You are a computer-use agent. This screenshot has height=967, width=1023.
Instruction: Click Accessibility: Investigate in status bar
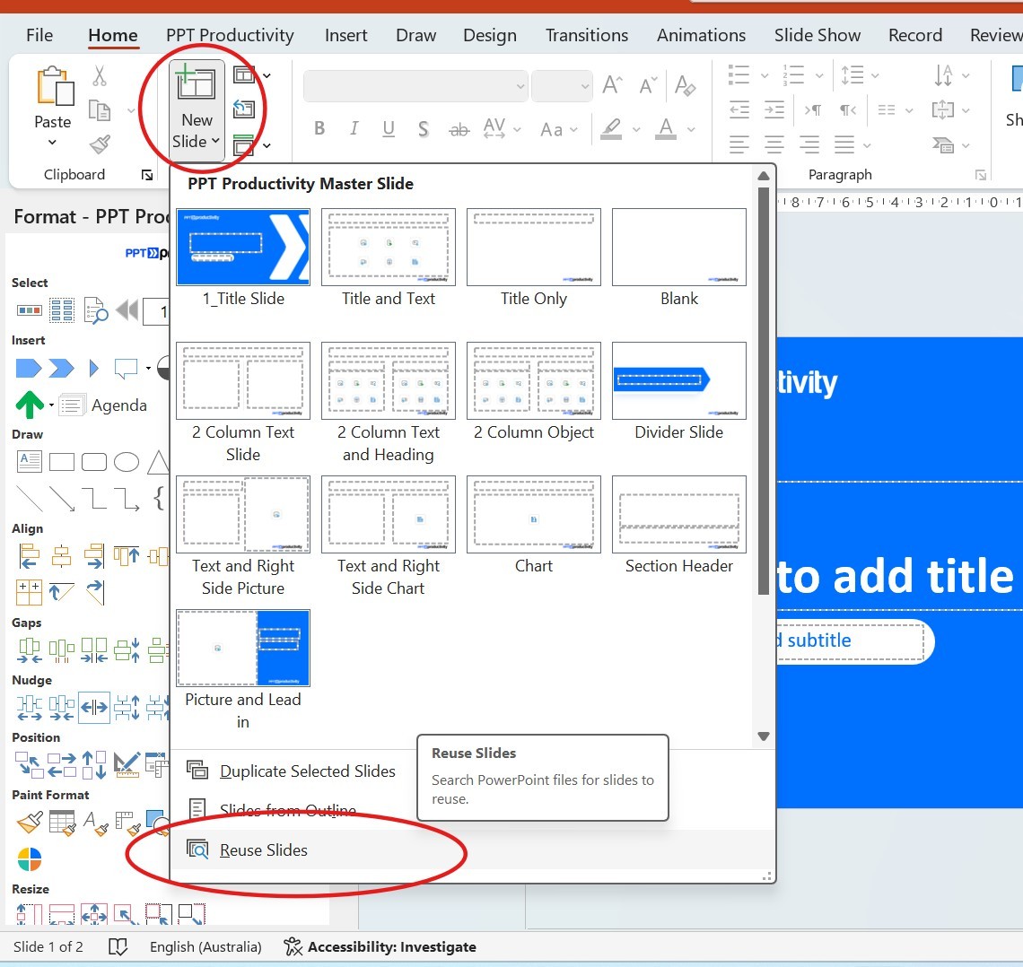[380, 946]
